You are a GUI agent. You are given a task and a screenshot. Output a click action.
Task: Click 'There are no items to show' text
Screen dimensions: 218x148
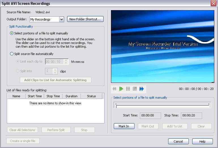click(55, 103)
